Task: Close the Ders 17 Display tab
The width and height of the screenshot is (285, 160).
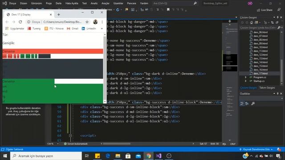Action: [51, 15]
